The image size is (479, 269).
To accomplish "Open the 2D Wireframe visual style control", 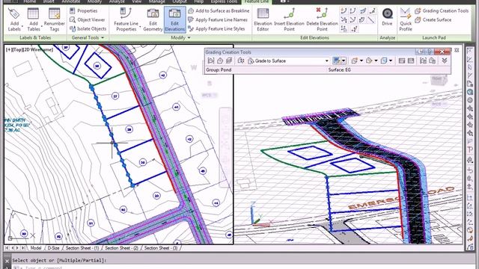I will tap(38, 49).
